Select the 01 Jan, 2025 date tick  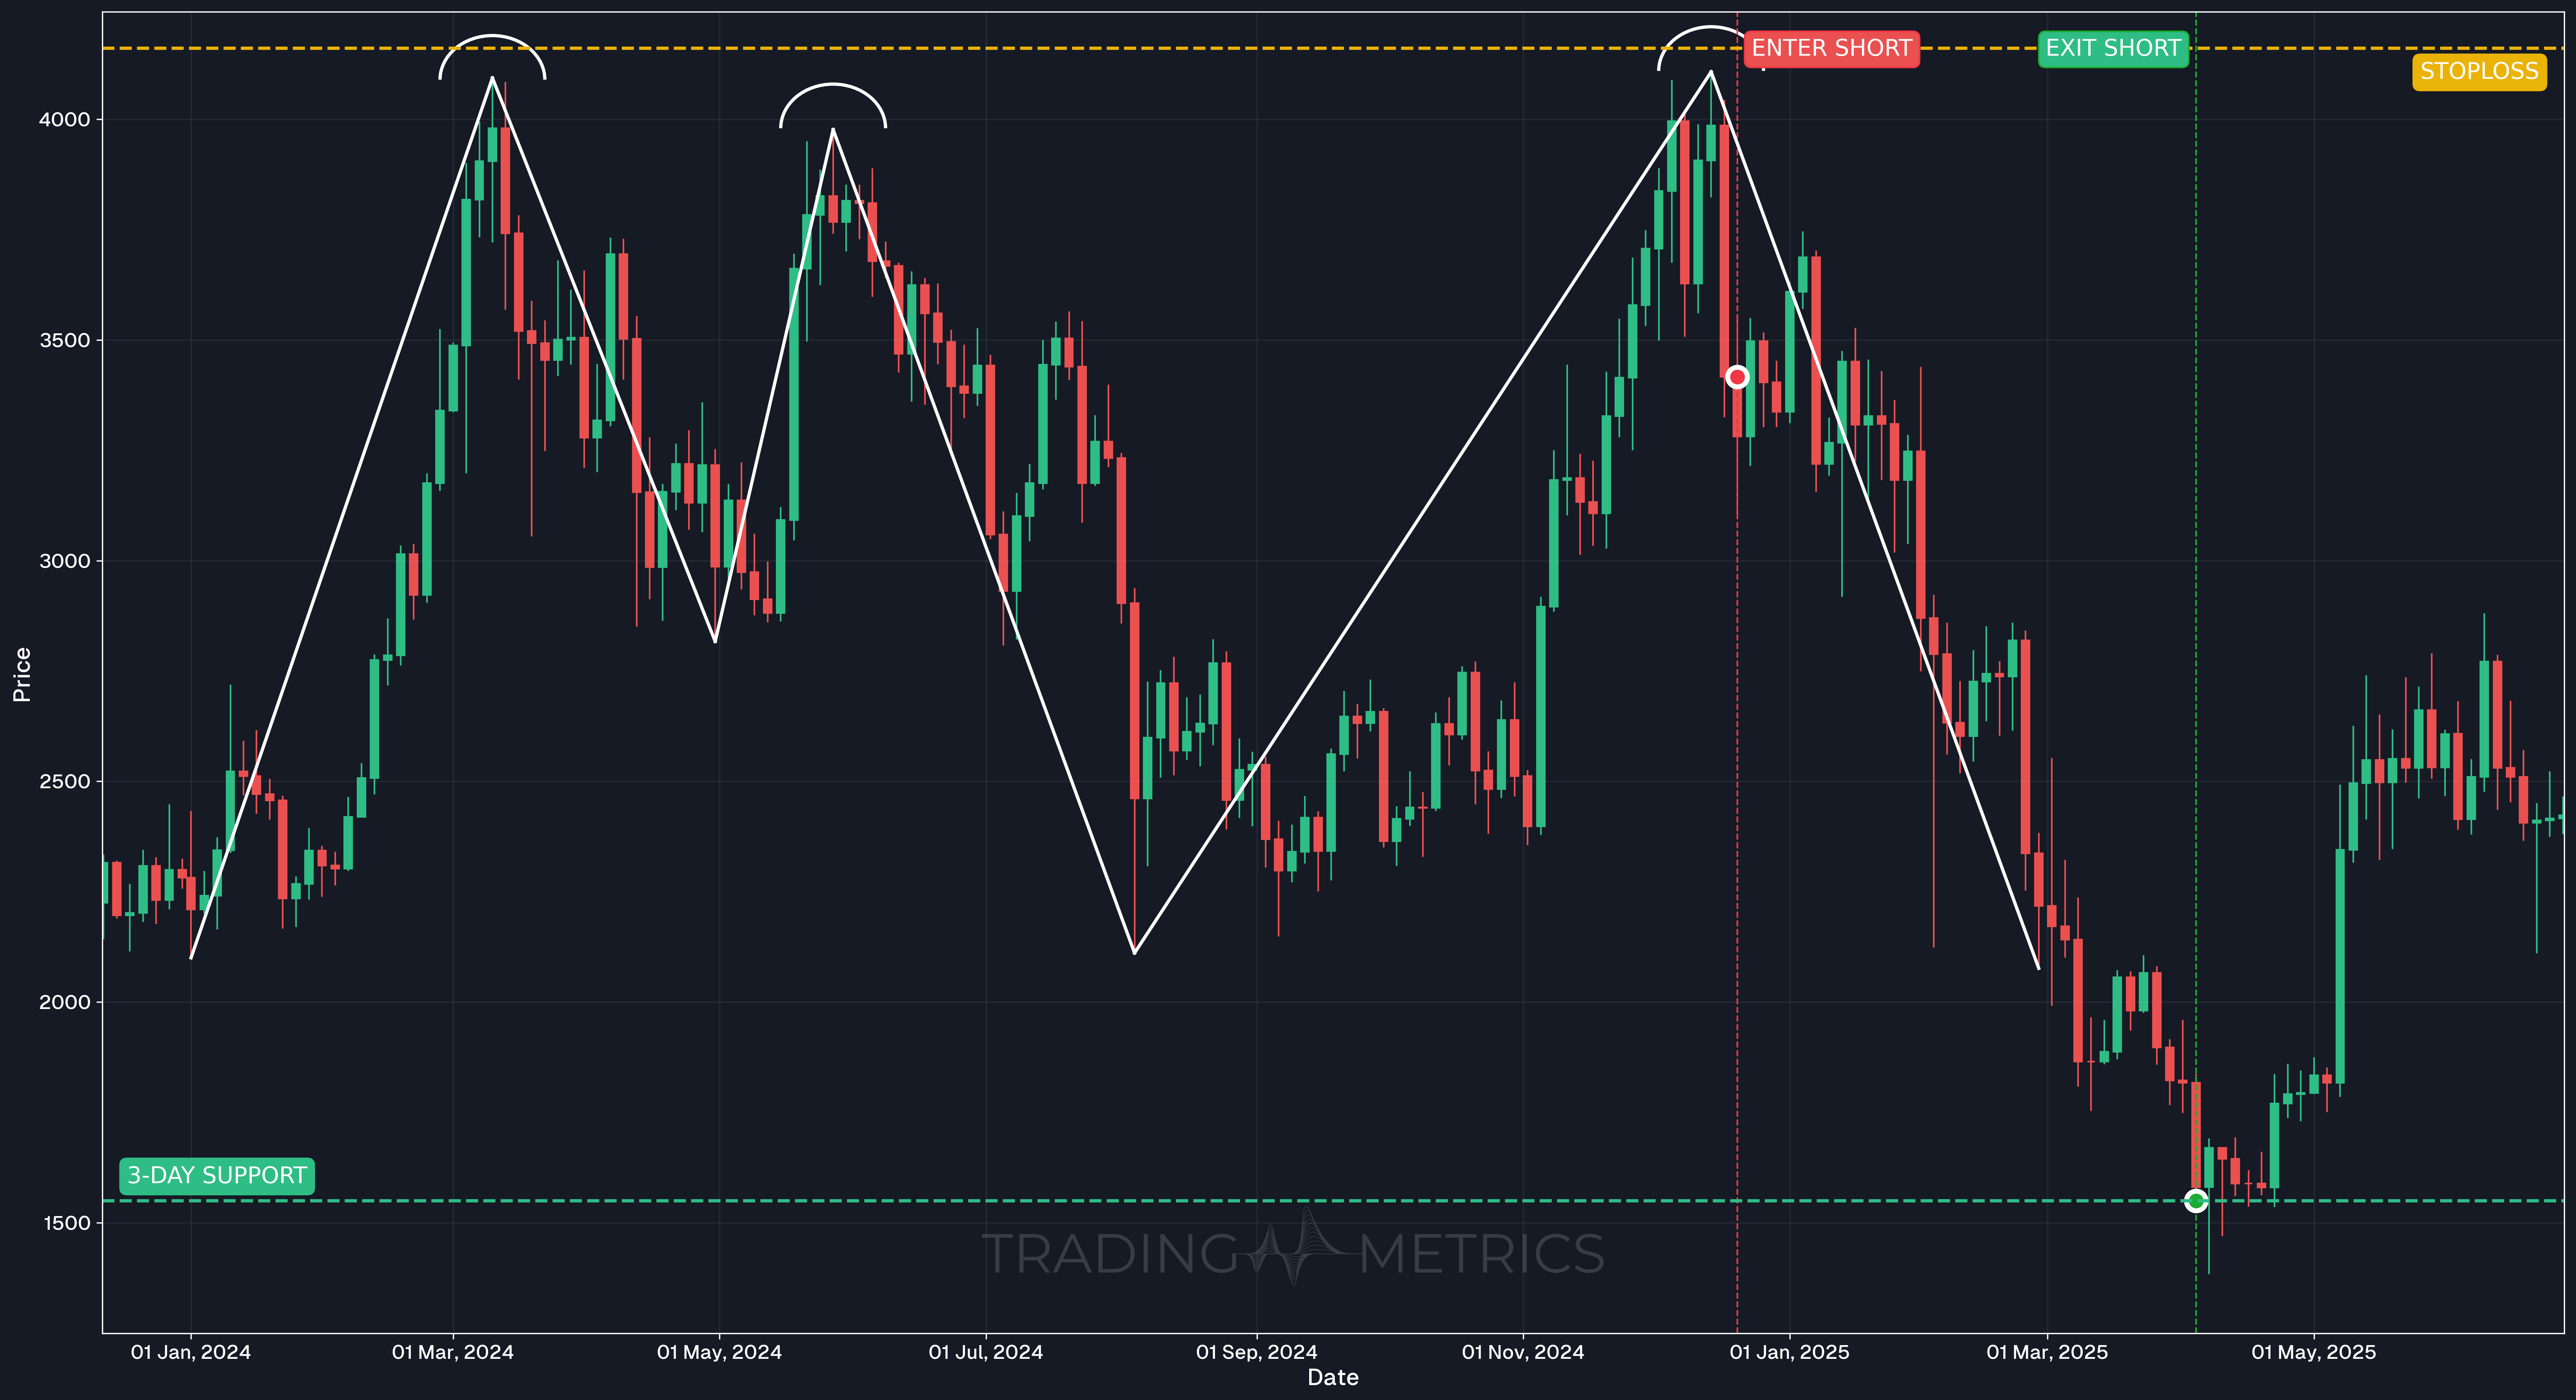(1790, 1352)
